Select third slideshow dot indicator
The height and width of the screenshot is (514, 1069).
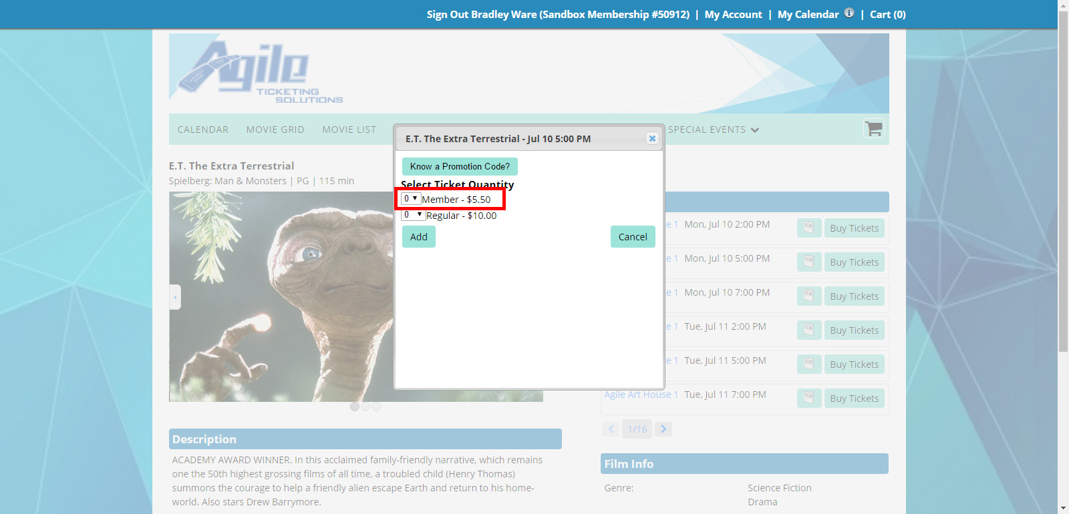376,407
